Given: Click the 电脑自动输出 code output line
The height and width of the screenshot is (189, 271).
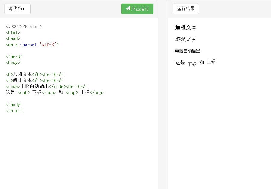Looking at the screenshot, I should 187,51.
